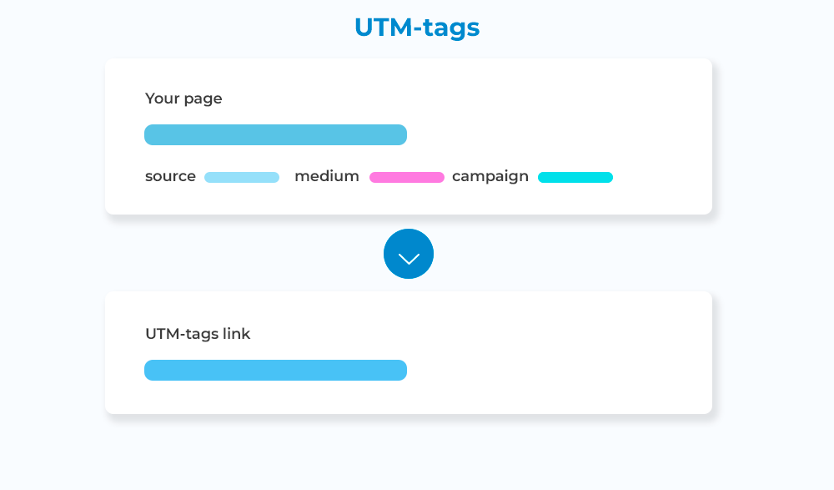Select the cyan campaign bar
The height and width of the screenshot is (490, 834).
coord(575,177)
